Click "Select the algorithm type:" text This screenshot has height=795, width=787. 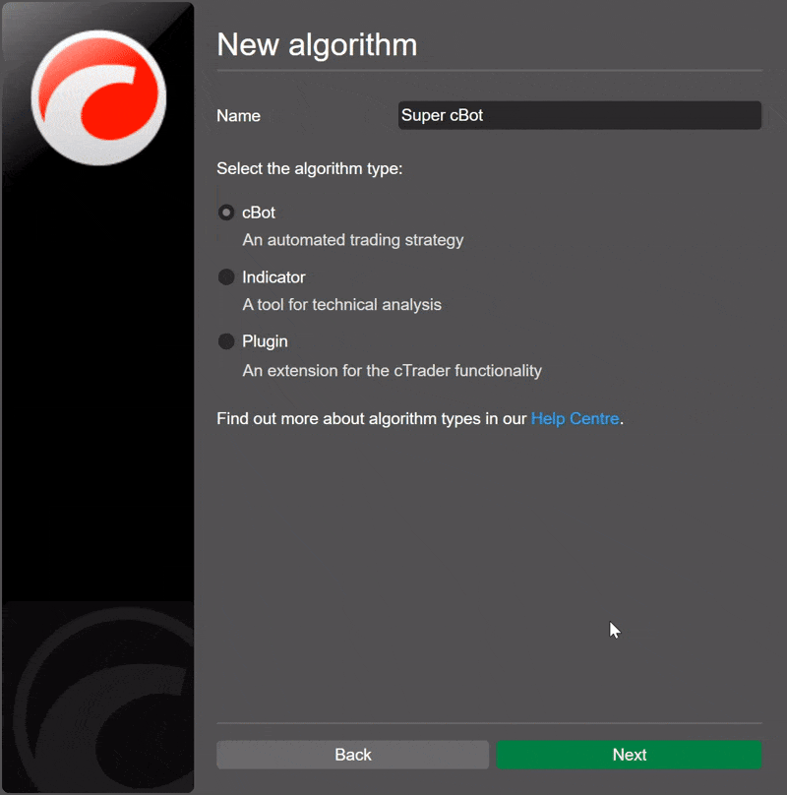pos(309,169)
